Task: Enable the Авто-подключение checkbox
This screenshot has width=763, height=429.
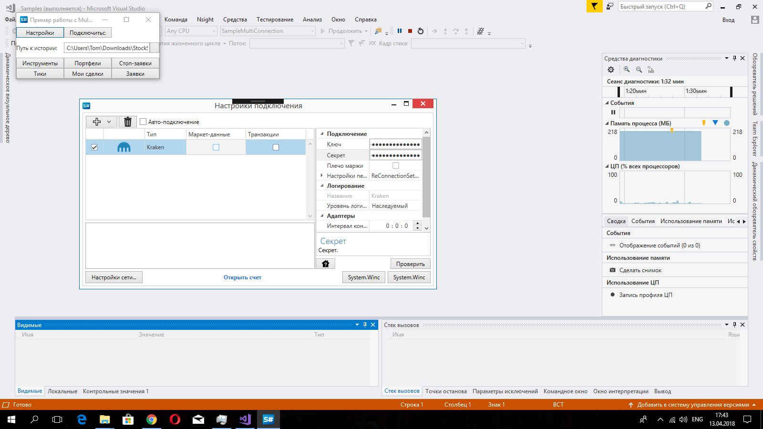Action: [x=143, y=122]
